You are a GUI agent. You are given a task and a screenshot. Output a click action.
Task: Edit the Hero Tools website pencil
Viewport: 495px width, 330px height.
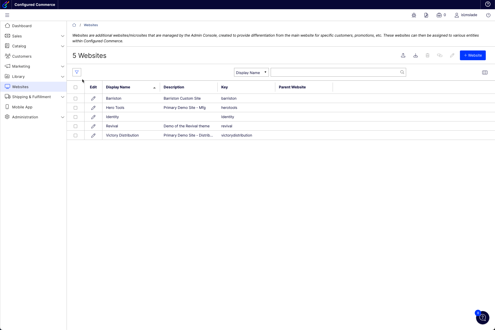pyautogui.click(x=93, y=108)
